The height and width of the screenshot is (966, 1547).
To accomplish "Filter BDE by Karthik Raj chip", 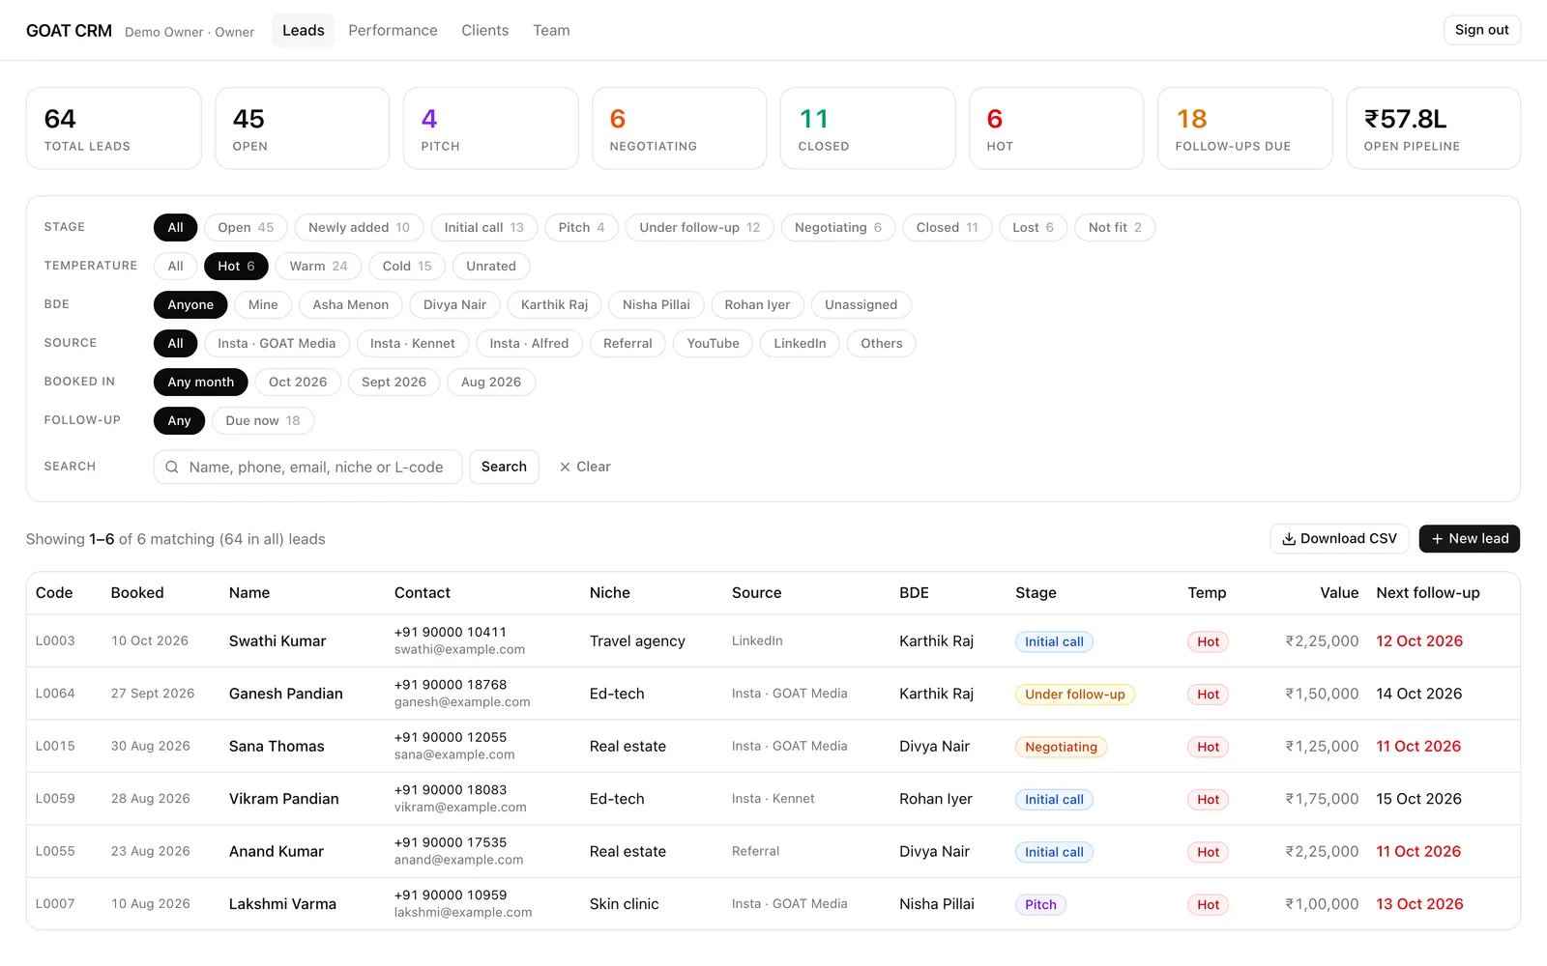I will pos(554,305).
